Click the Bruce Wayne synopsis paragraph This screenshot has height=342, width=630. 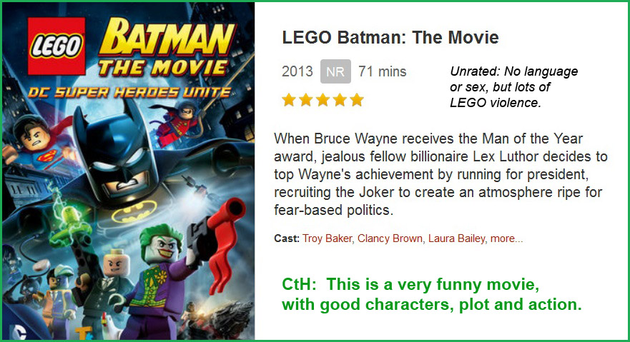pyautogui.click(x=439, y=174)
